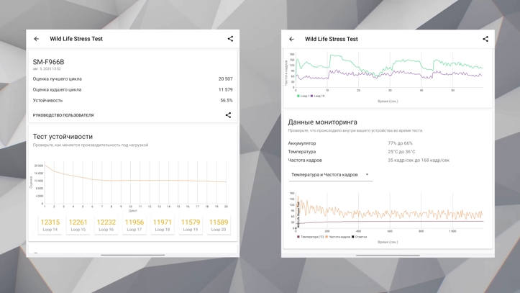520x293 pixels.
Task: Click the right window title Wild Life Stress Test
Action: coord(332,39)
